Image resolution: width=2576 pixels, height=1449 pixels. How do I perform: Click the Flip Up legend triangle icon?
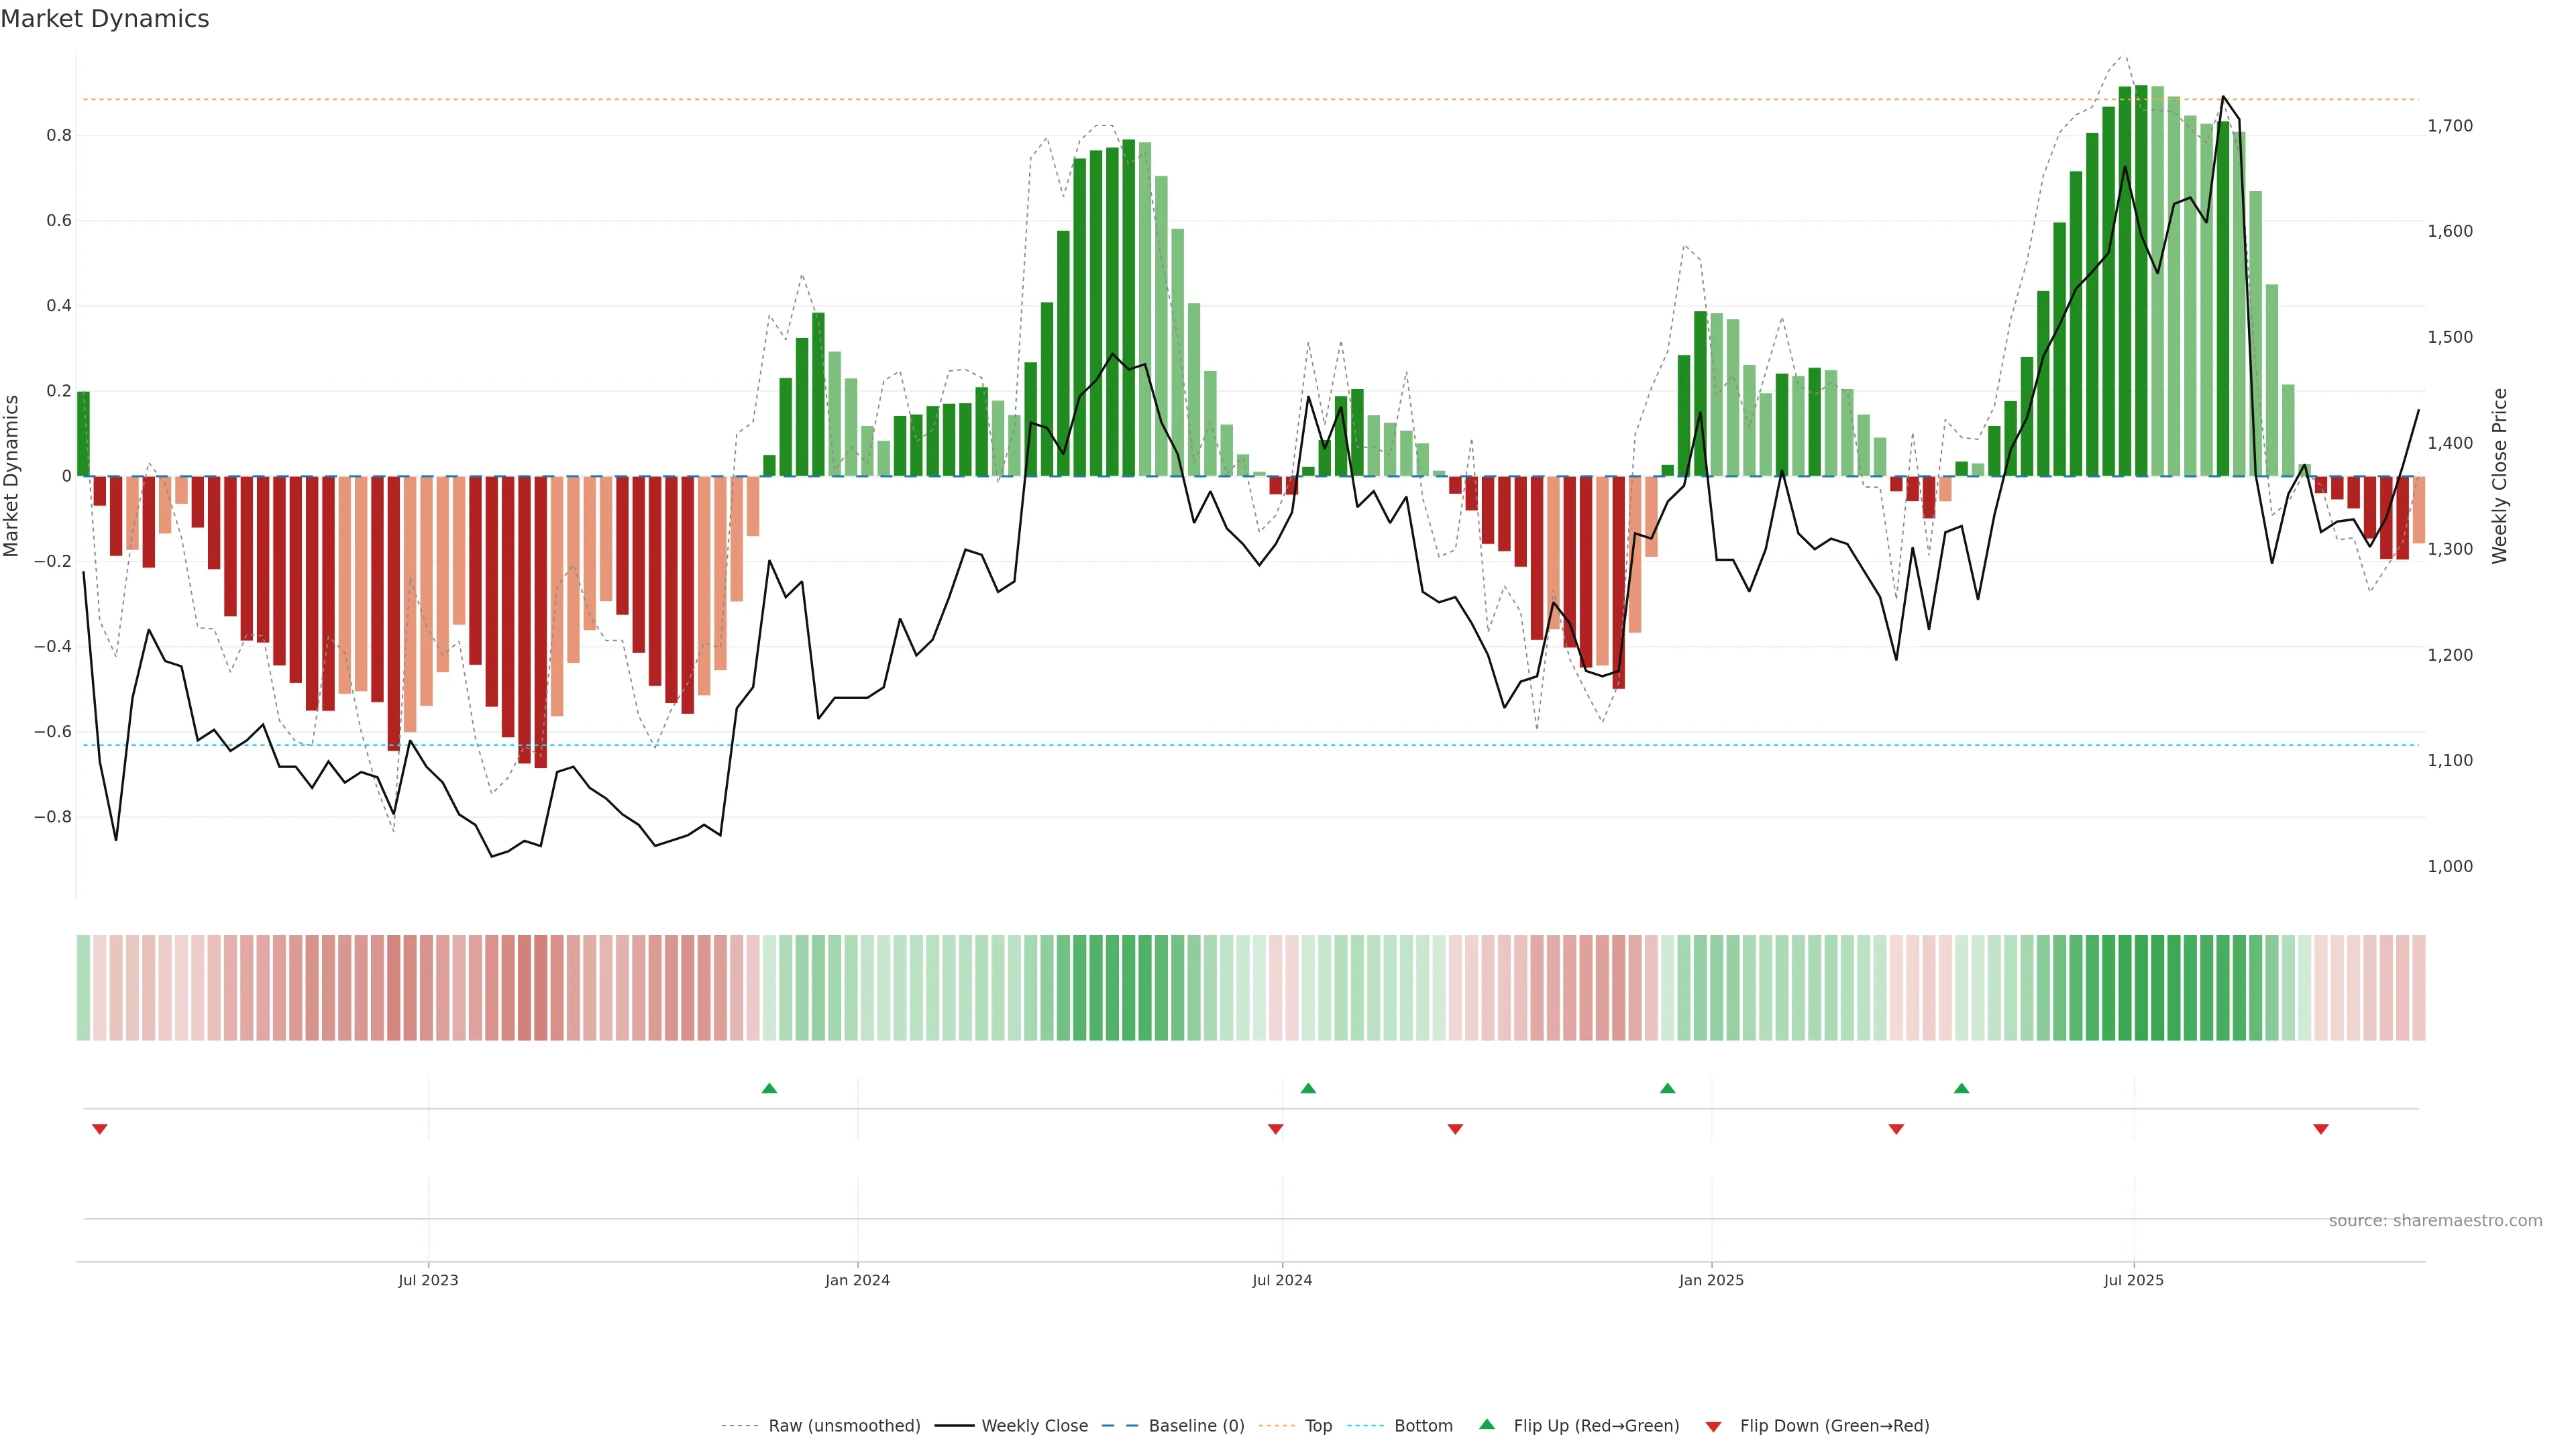(1487, 1424)
